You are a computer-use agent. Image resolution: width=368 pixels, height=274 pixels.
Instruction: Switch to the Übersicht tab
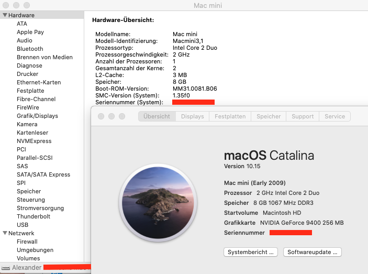(157, 116)
